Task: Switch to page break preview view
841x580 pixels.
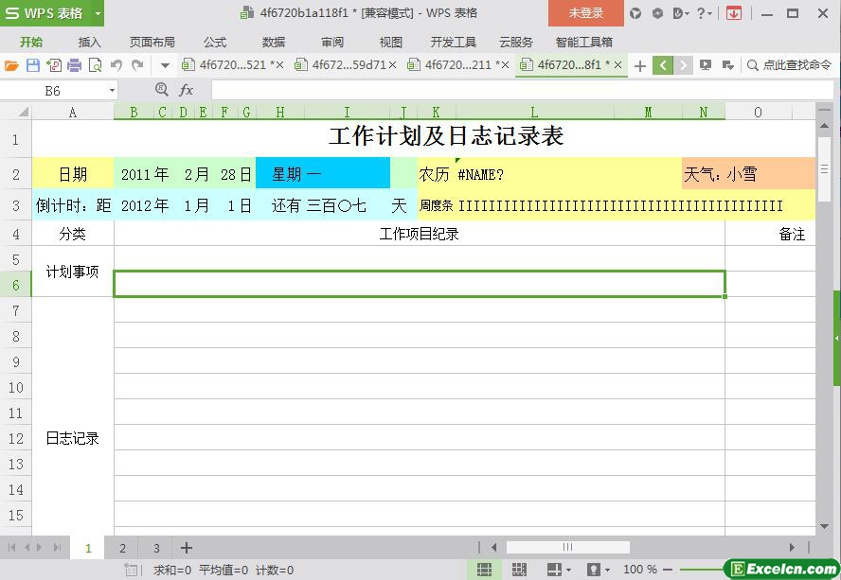Action: point(519,570)
